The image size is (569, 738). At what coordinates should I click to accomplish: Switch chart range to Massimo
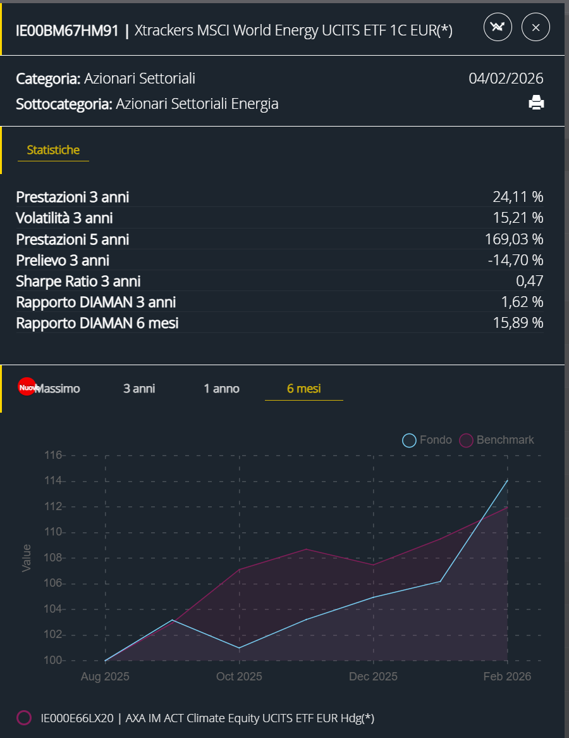58,389
